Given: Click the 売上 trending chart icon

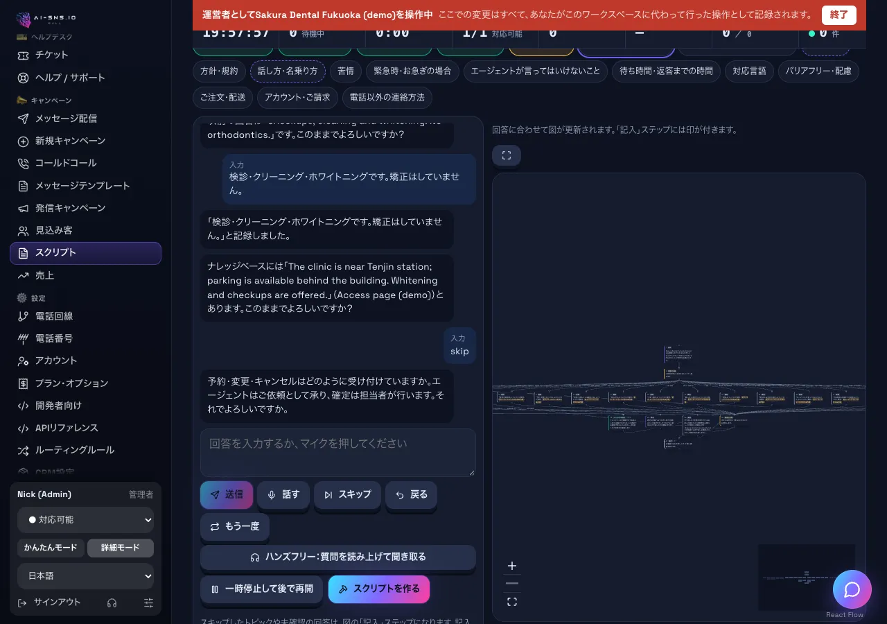Looking at the screenshot, I should tap(23, 275).
